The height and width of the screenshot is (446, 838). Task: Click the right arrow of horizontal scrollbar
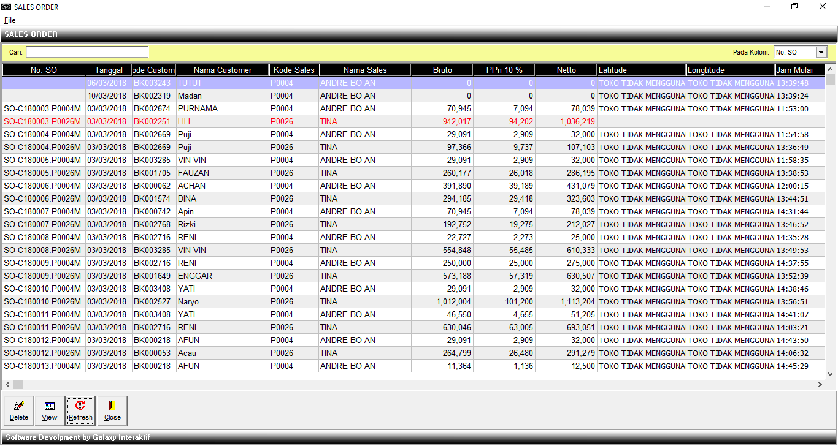(820, 384)
